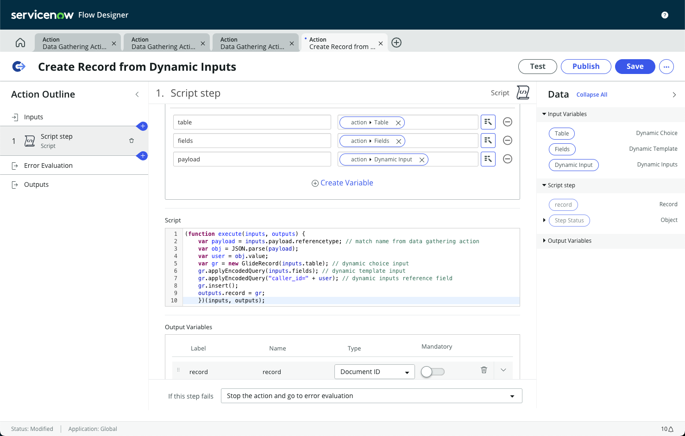The image size is (685, 436).
Task: Click Collapse All in Data panel
Action: 591,95
